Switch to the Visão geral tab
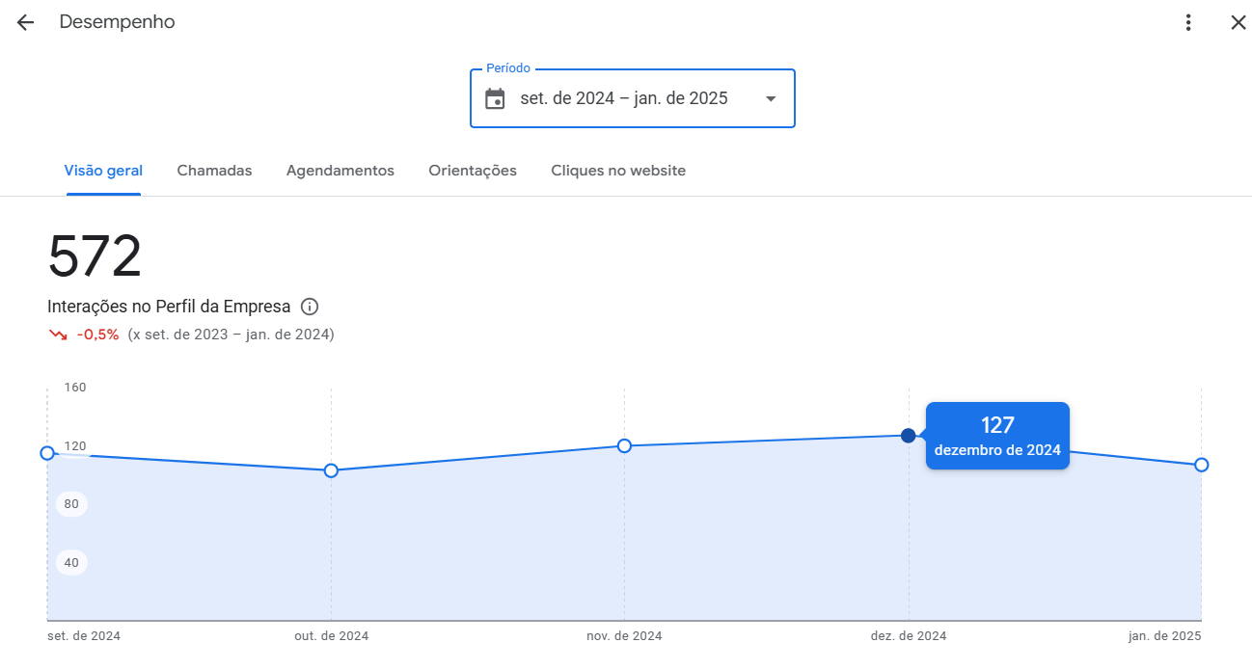Screen dimensions: 1252x670 (x=103, y=171)
